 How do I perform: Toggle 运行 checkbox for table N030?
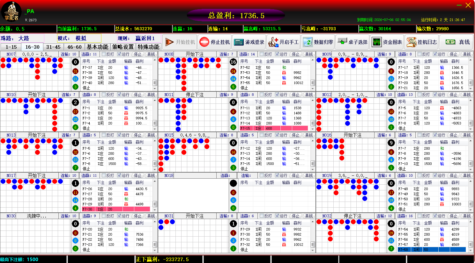[x=119, y=216]
